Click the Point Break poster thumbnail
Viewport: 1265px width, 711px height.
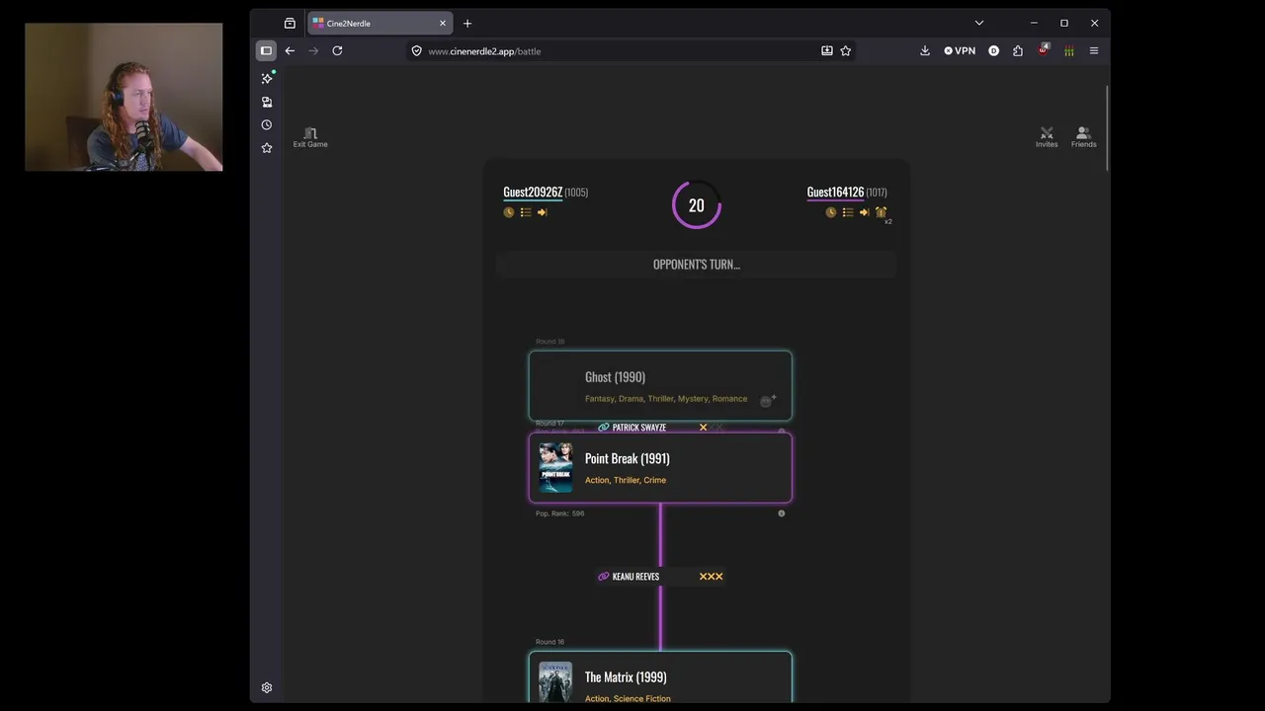pyautogui.click(x=555, y=467)
